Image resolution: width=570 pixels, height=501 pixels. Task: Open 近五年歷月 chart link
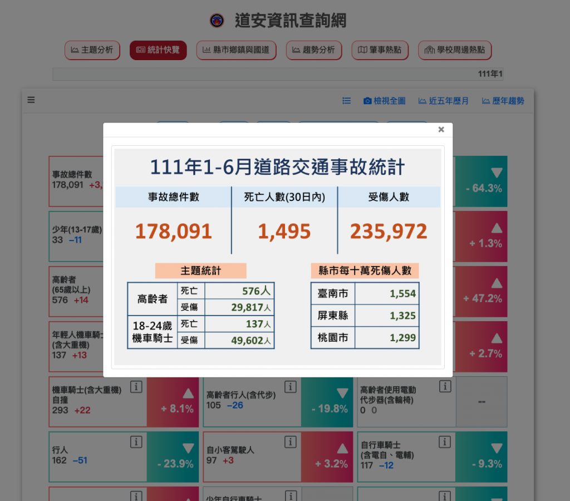[x=444, y=101]
